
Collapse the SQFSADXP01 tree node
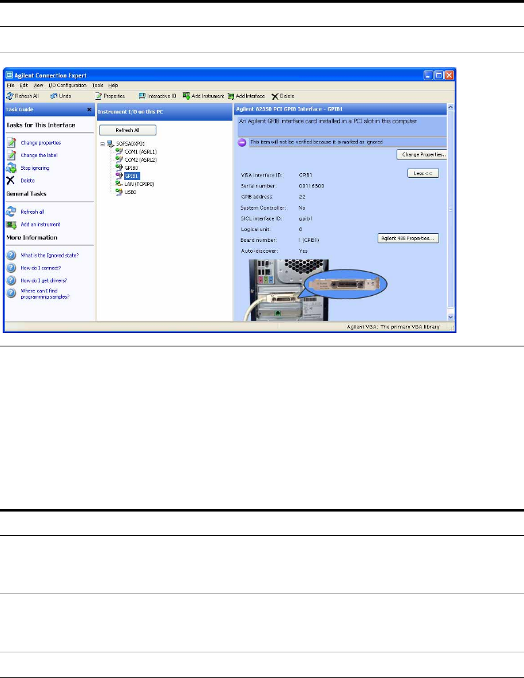103,144
